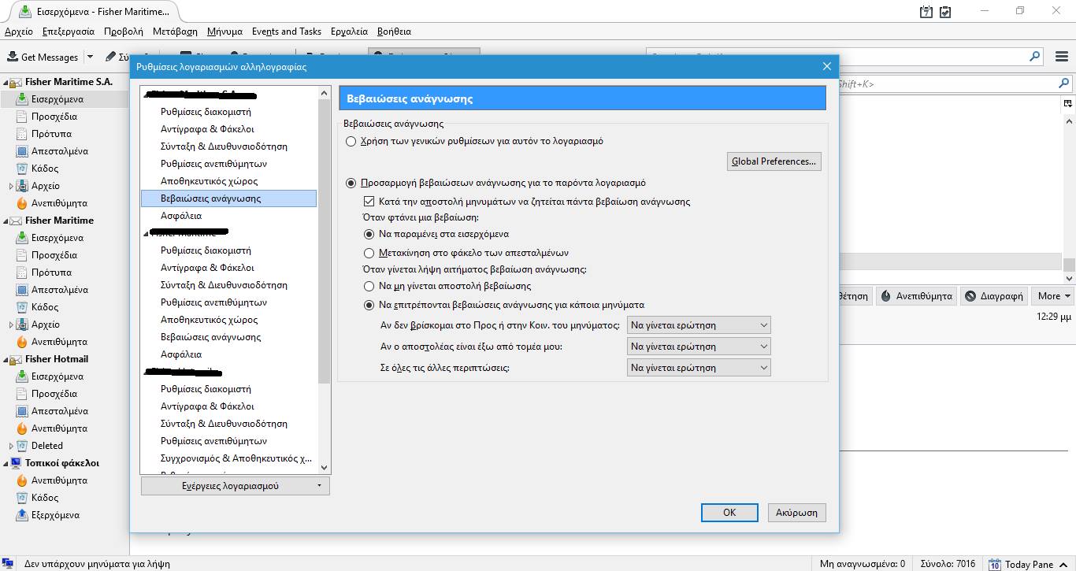The width and height of the screenshot is (1076, 571).
Task: Open the calendar icon in title bar
Action: click(926, 12)
